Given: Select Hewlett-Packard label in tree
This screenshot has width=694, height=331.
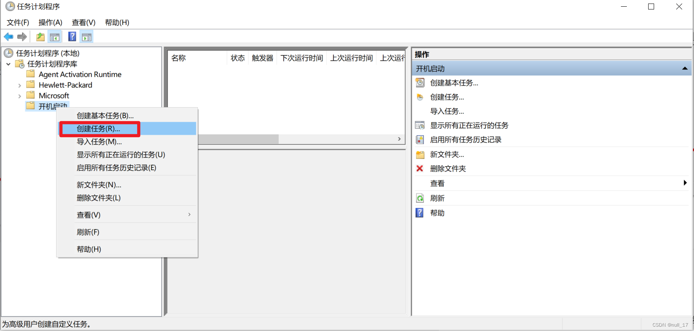Looking at the screenshot, I should pyautogui.click(x=66, y=85).
